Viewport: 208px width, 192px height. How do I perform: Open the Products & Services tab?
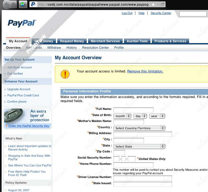(x=170, y=41)
